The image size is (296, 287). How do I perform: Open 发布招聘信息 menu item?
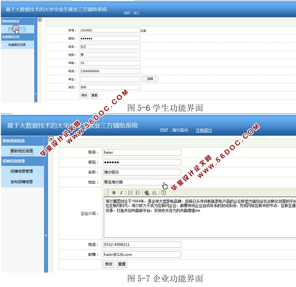(x=22, y=182)
